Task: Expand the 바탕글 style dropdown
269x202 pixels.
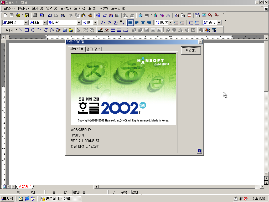Action: coord(26,23)
